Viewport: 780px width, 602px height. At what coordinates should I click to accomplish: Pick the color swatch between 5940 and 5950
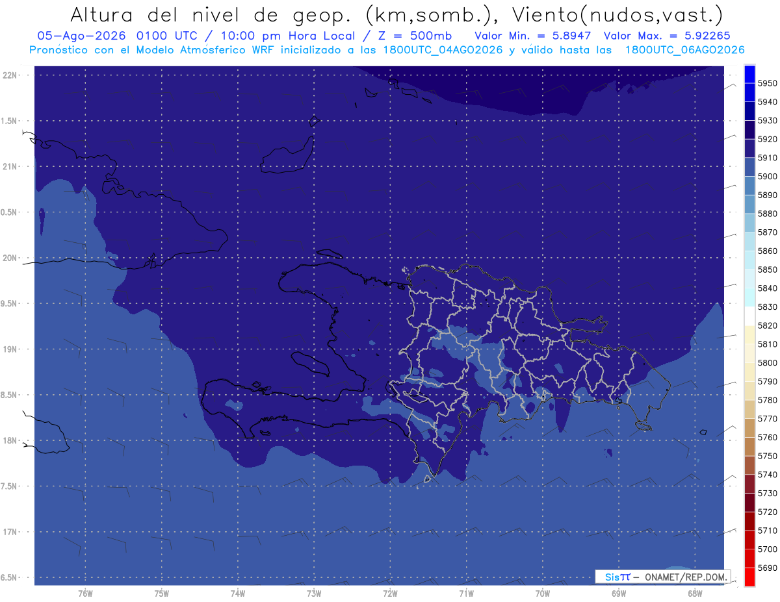pos(749,93)
